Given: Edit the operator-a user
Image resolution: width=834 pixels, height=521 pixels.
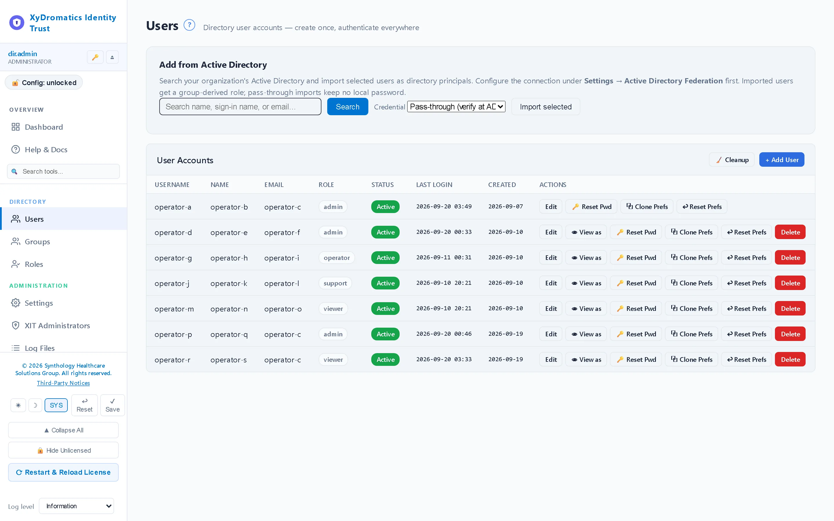Looking at the screenshot, I should pos(551,207).
